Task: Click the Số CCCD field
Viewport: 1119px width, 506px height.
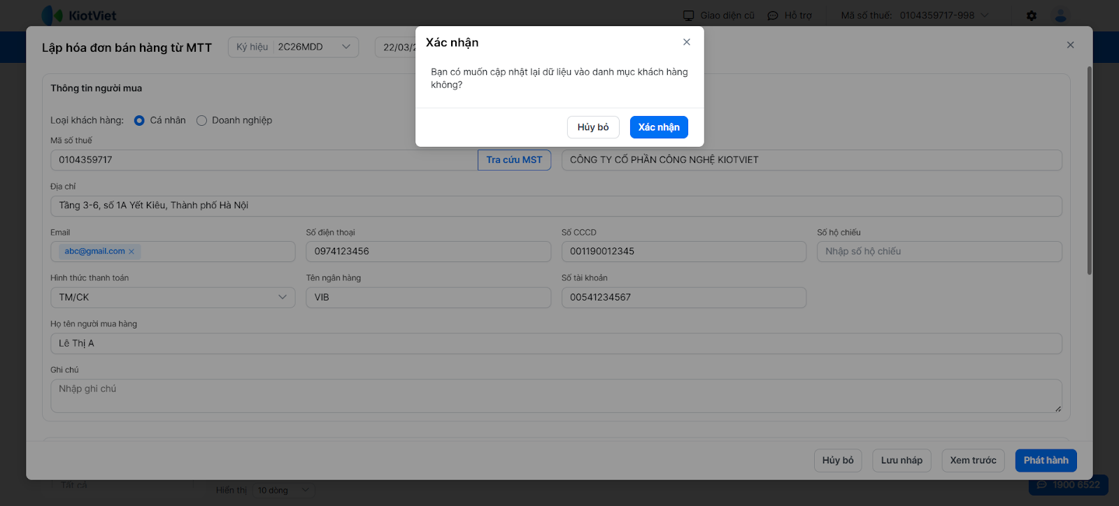Action: (684, 252)
